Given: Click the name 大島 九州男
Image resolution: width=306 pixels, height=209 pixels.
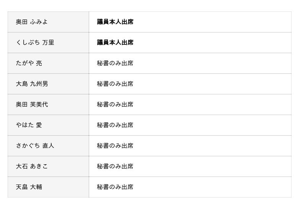Looking at the screenshot, I should click(x=32, y=84).
